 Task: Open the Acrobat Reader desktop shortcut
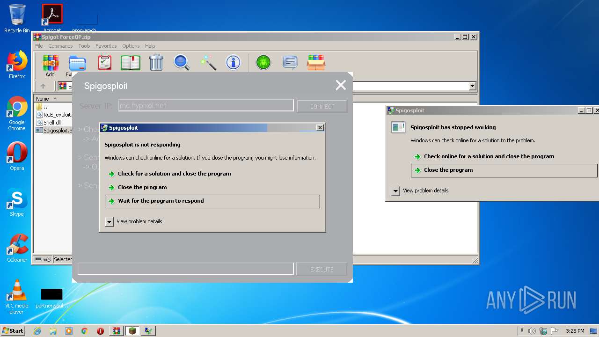coord(52,19)
